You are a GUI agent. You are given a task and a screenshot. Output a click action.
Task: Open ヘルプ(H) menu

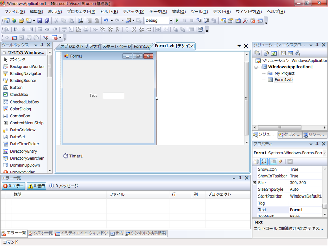click(x=276, y=12)
